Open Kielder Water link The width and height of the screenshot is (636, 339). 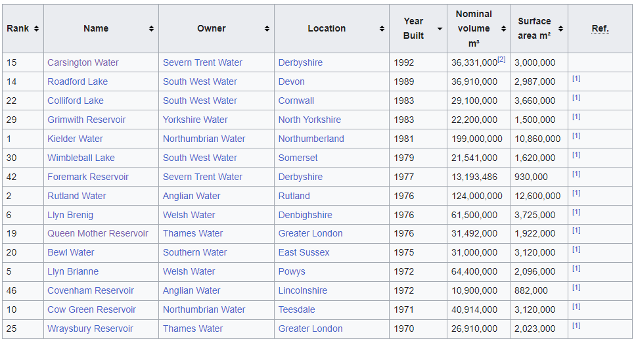click(75, 139)
